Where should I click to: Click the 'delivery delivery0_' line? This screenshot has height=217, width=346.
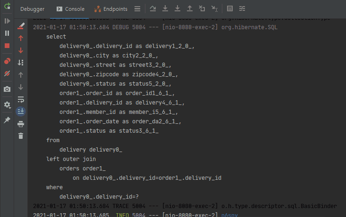pyautogui.click(x=91, y=150)
